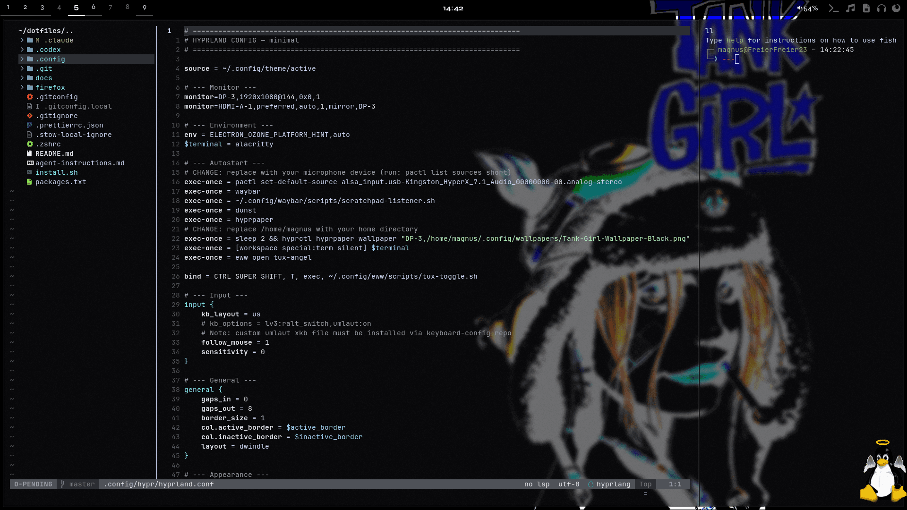Expand the firefox folder chevron
Image resolution: width=907 pixels, height=510 pixels.
click(x=22, y=87)
